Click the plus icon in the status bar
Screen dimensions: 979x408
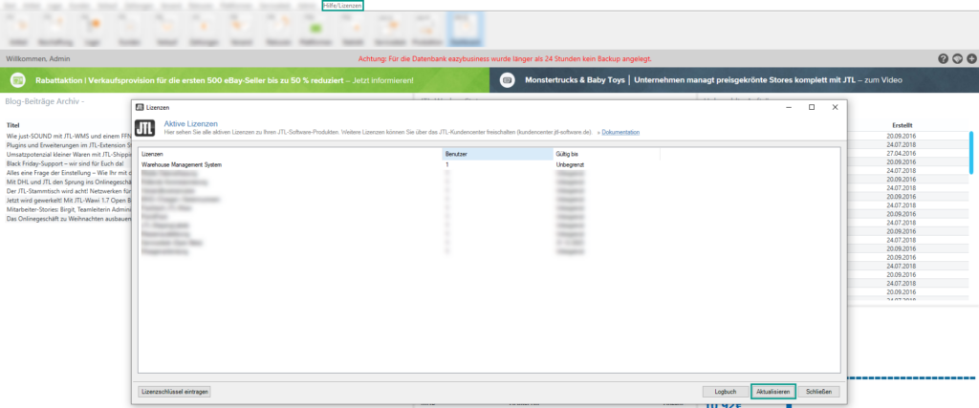971,59
